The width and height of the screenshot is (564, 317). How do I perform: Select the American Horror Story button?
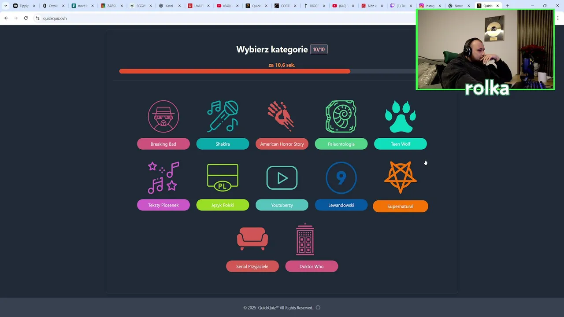point(282,144)
